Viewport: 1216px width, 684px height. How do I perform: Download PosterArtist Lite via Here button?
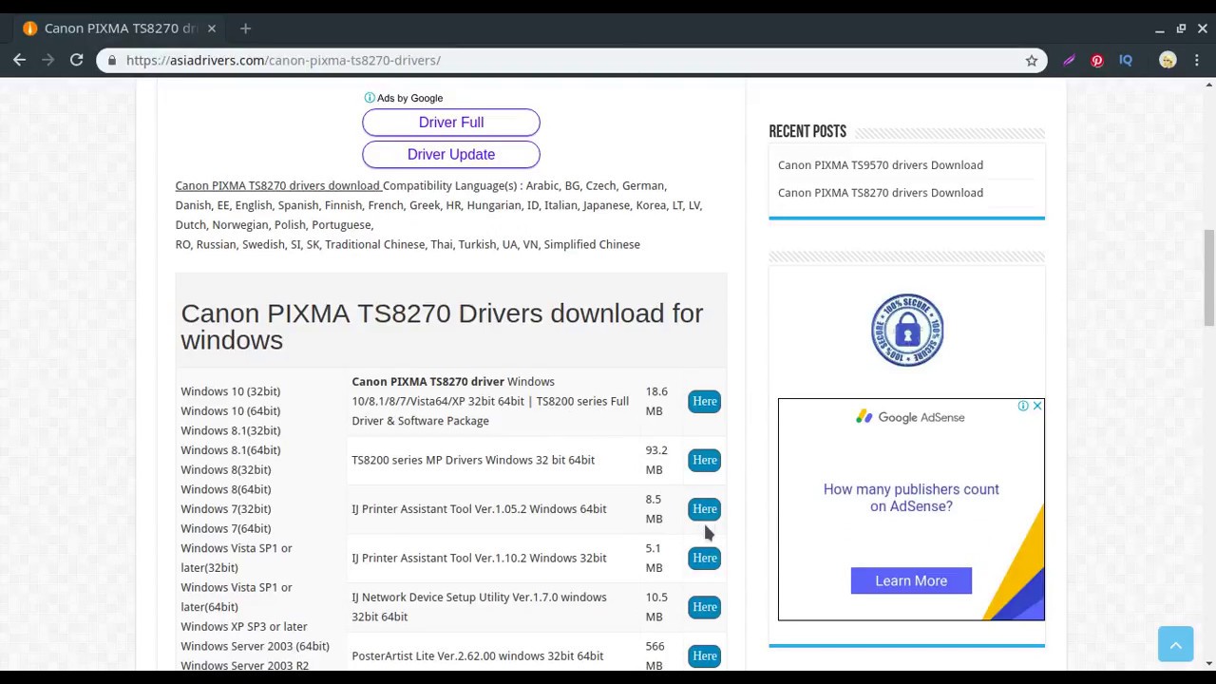click(x=705, y=656)
